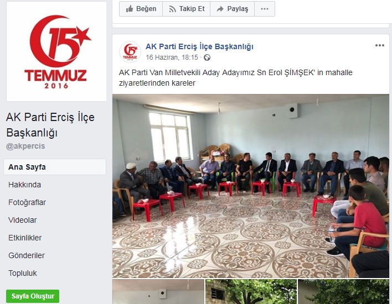Click the post author's small profile picture
The height and width of the screenshot is (304, 392).
[x=130, y=52]
